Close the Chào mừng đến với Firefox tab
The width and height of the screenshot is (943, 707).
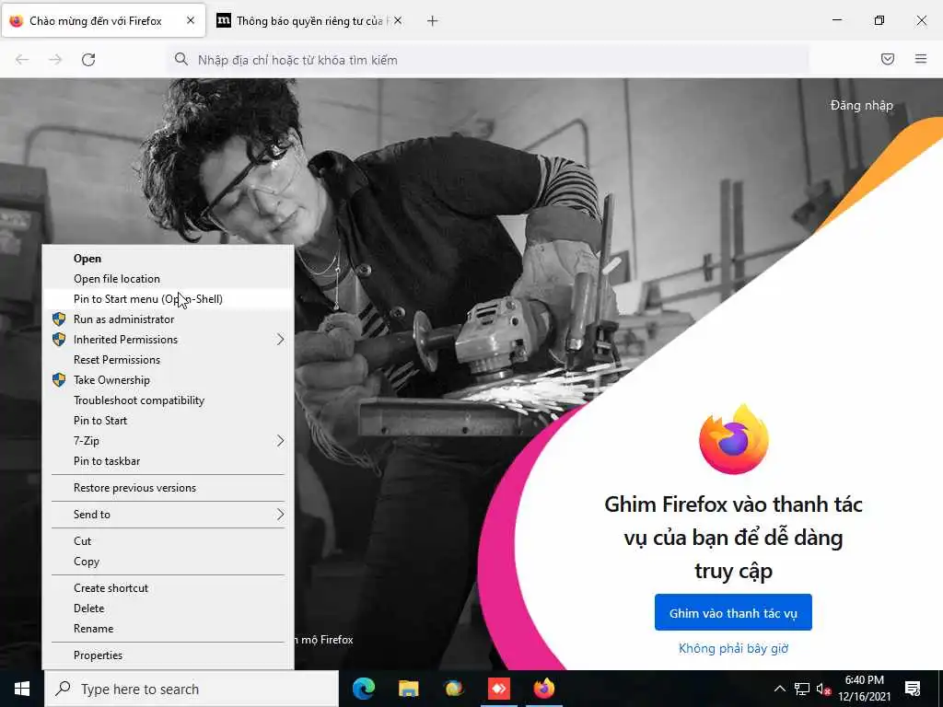point(191,20)
